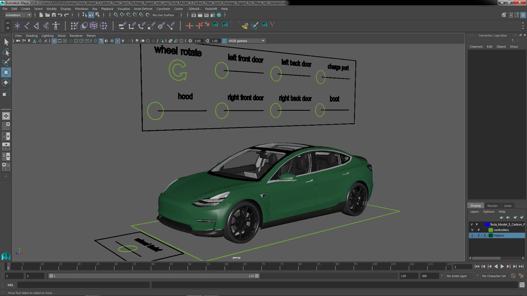Open the File menu

click(x=5, y=9)
